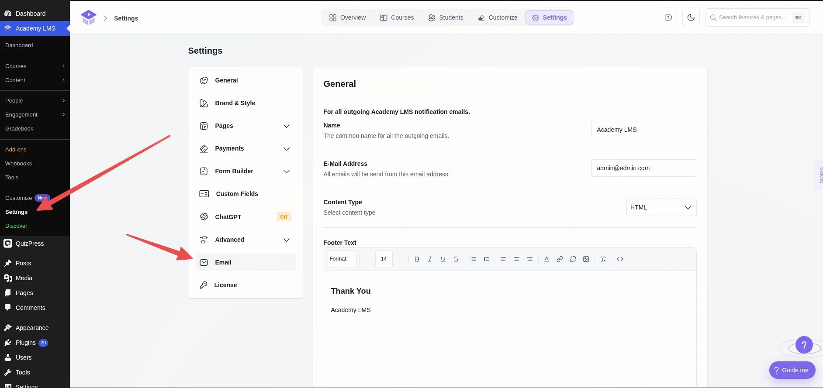Open Customize link with New badge

click(x=27, y=198)
